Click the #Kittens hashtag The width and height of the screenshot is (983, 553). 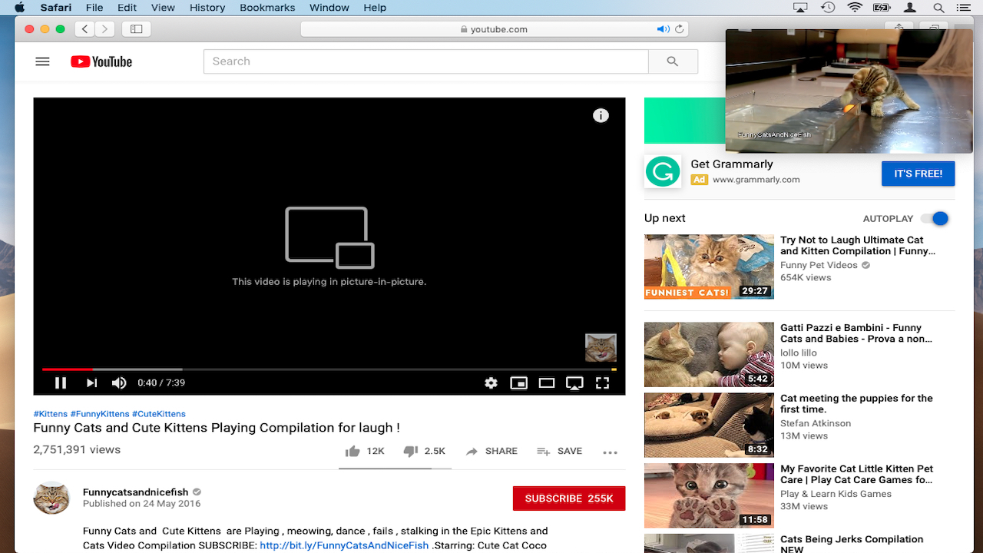(51, 414)
